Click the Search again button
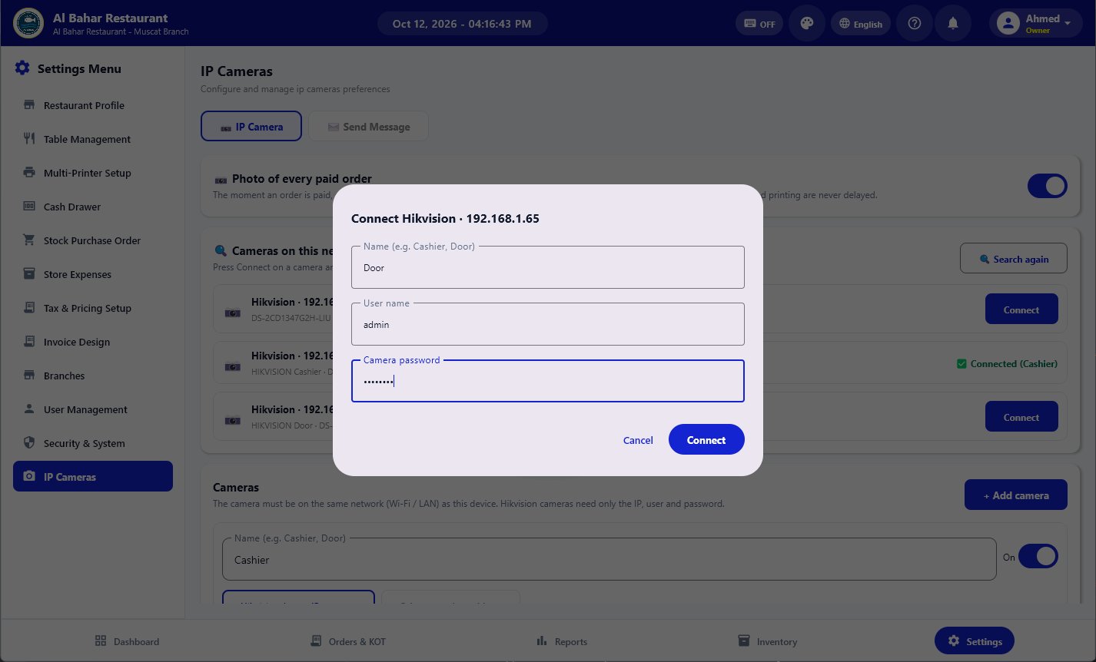 [x=1014, y=259]
